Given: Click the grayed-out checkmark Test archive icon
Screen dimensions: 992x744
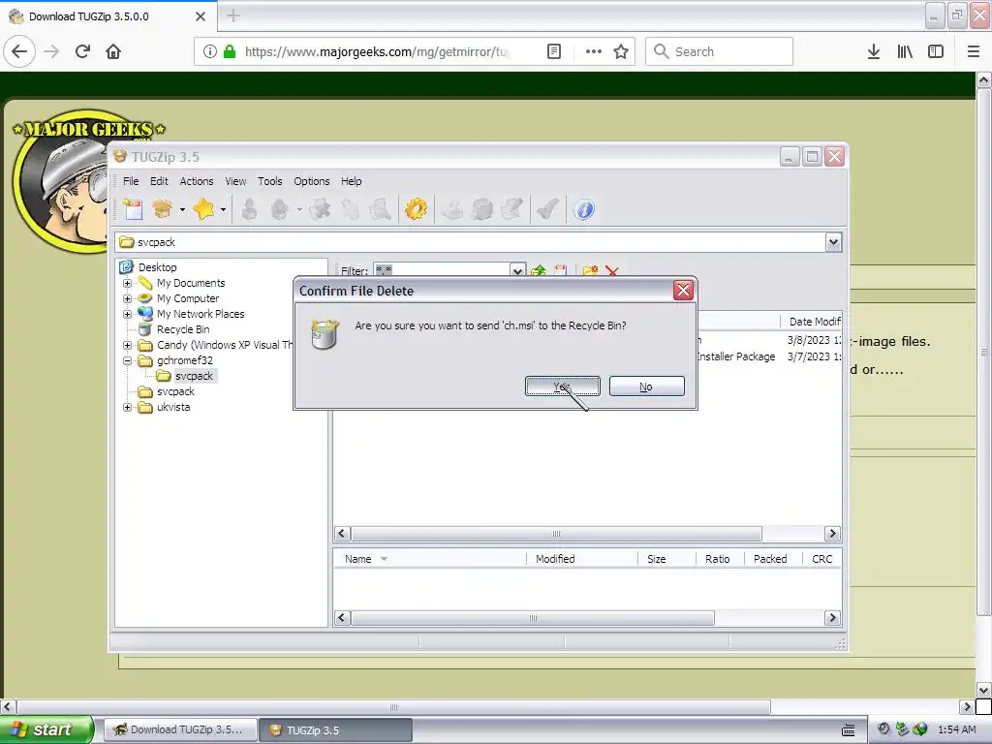Looking at the screenshot, I should click(x=547, y=209).
